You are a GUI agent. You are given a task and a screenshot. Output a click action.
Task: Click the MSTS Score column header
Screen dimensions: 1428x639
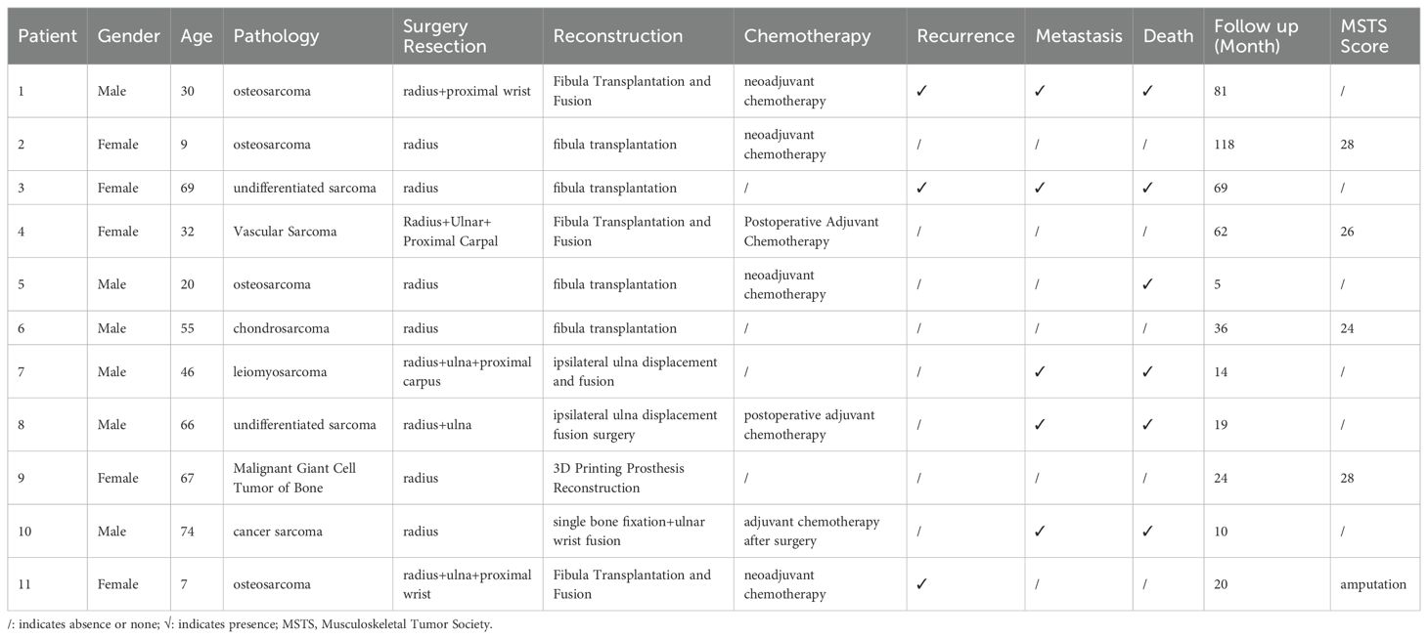[x=1364, y=36]
